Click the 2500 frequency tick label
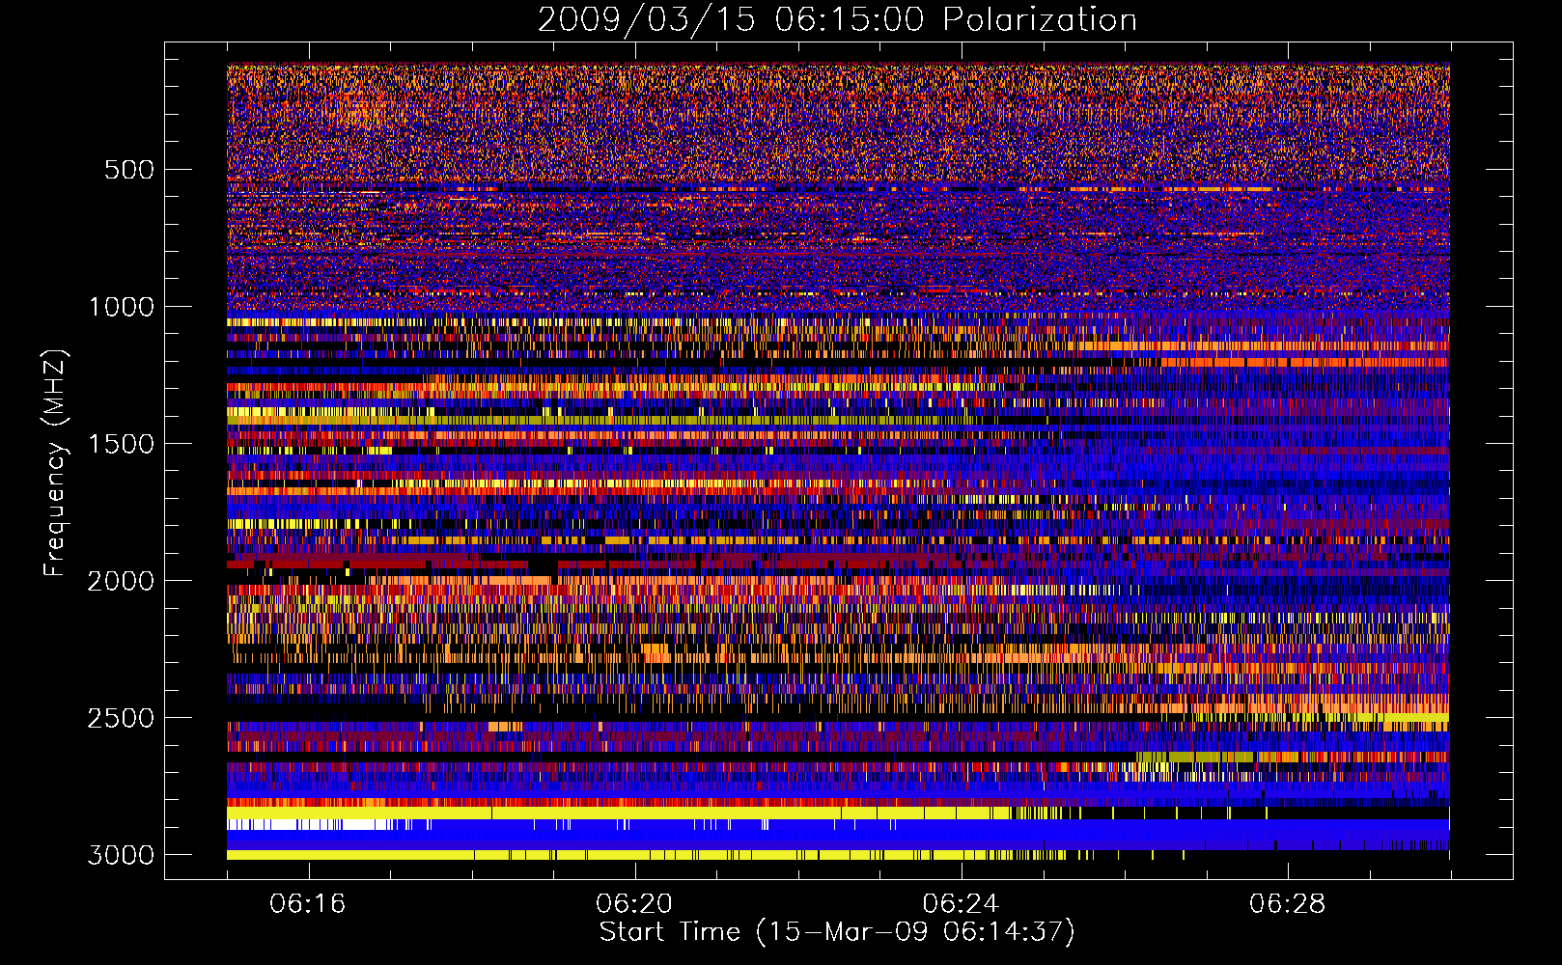 121,718
